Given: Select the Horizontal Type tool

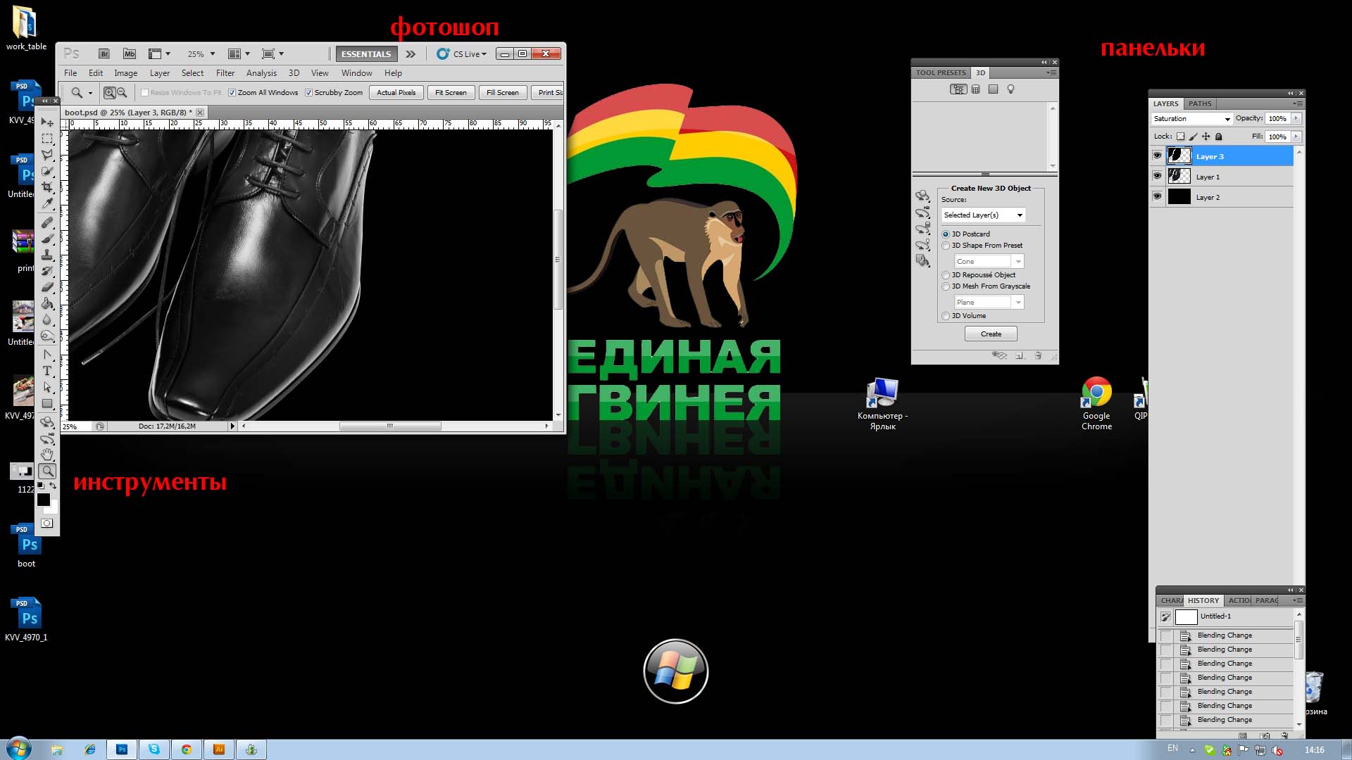Looking at the screenshot, I should [47, 371].
